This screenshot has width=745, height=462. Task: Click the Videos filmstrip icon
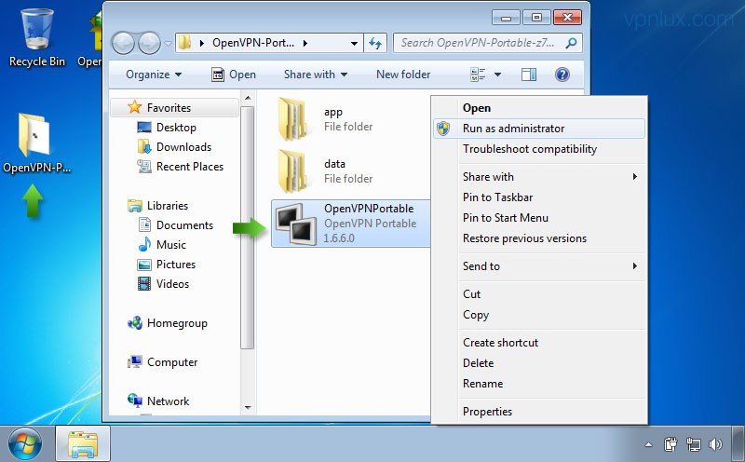coord(144,284)
